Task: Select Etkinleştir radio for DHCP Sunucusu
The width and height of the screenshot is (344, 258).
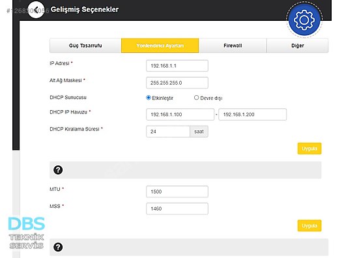Action: (x=149, y=98)
